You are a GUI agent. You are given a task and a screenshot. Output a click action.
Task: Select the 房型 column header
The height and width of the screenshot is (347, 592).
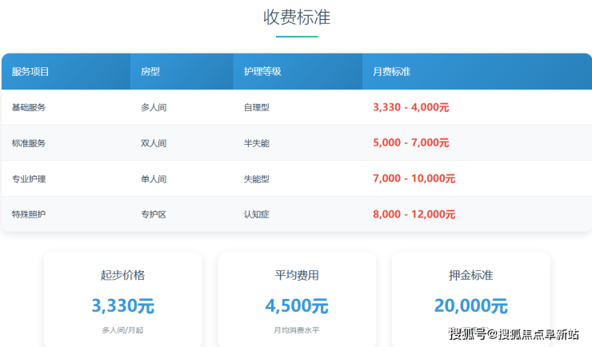coord(150,72)
